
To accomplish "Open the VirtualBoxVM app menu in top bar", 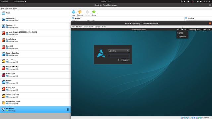I will pos(20,1).
